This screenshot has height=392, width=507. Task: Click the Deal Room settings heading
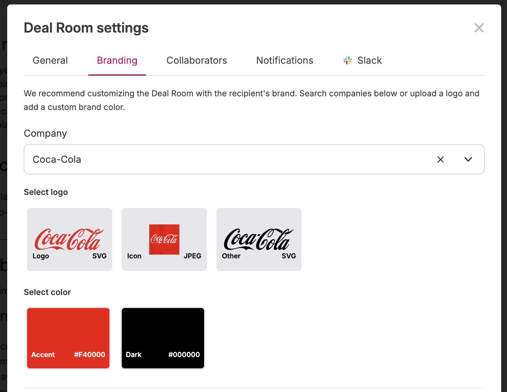[x=86, y=28]
